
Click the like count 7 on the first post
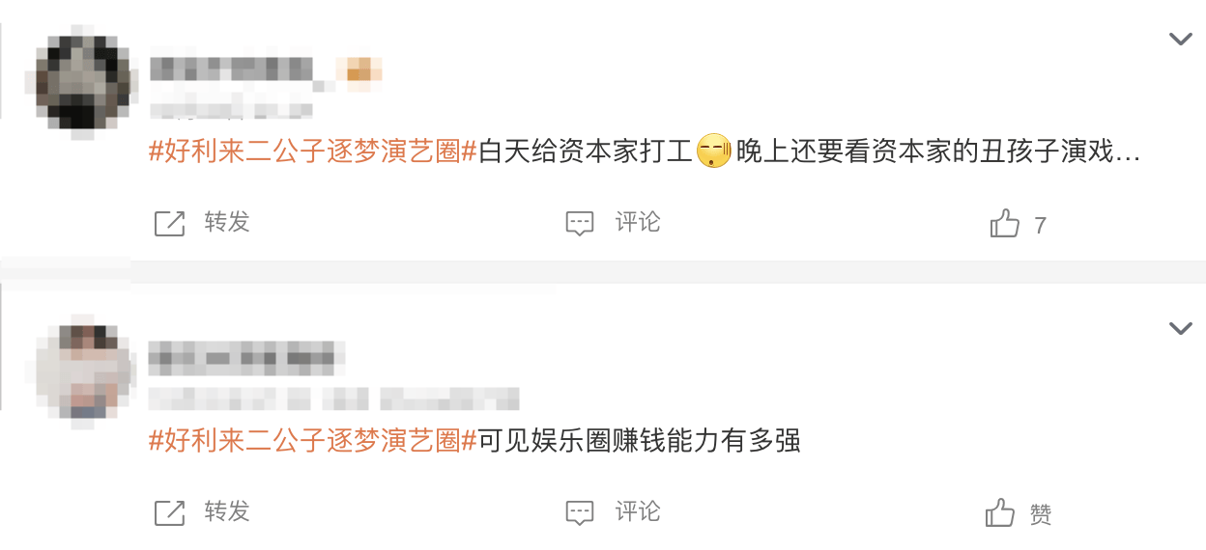(1040, 226)
